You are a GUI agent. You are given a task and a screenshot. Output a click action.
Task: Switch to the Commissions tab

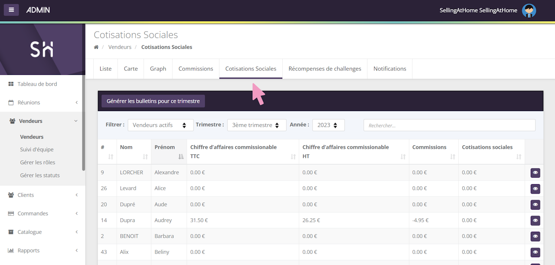196,69
